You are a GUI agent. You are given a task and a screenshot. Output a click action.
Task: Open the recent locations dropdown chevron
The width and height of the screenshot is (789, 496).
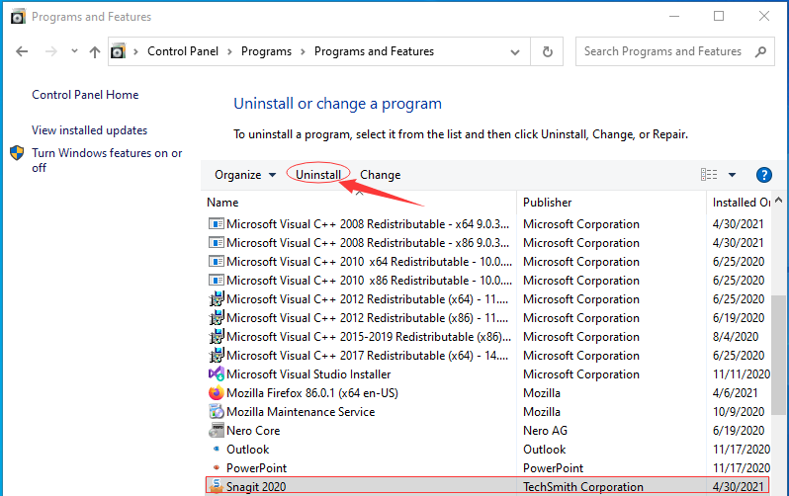click(74, 50)
